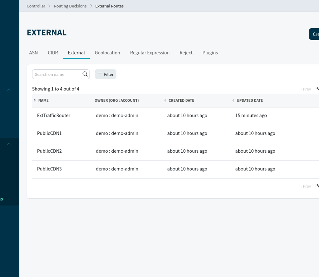Focus the Search on name field

pyautogui.click(x=58, y=74)
